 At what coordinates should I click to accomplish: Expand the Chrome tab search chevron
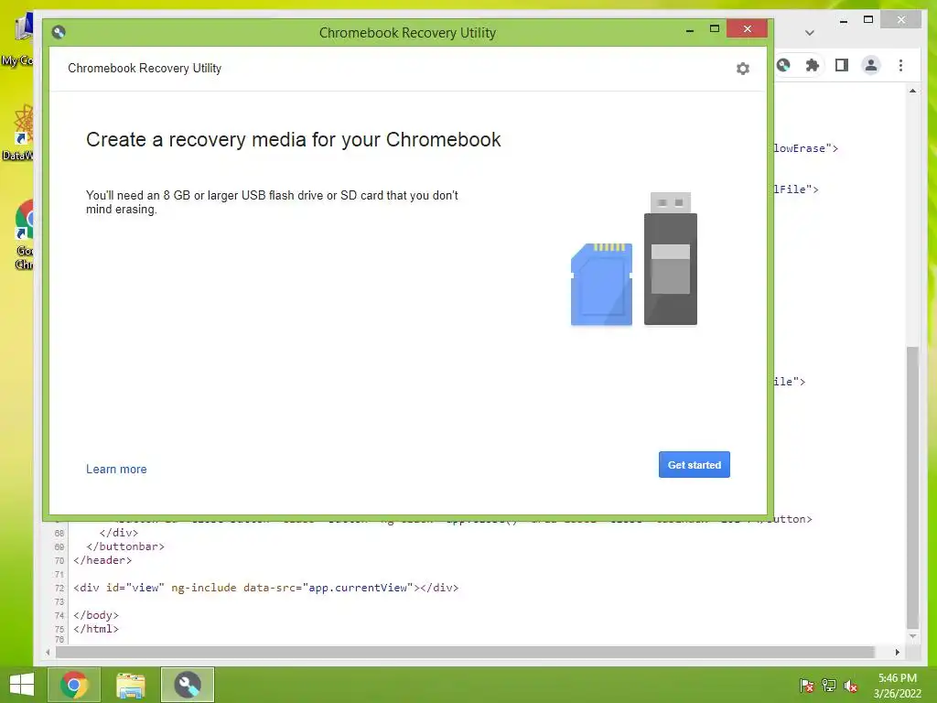pos(809,33)
